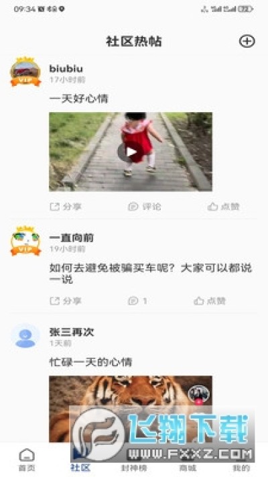Open username biubiu profile link
Screen dimensions: 268x477
point(66,68)
